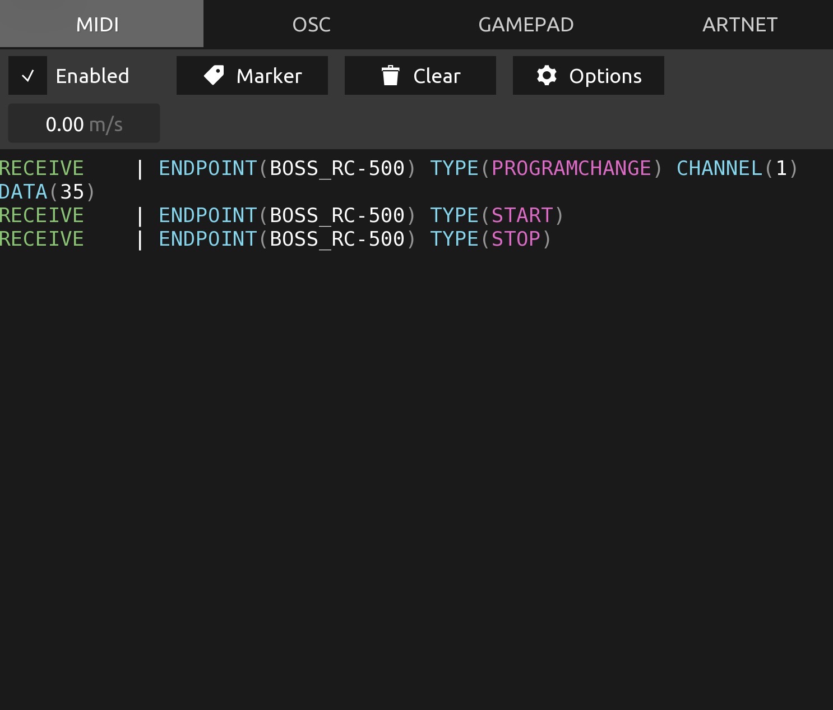This screenshot has height=710, width=833.
Task: Click the Enabled label text
Action: click(92, 76)
